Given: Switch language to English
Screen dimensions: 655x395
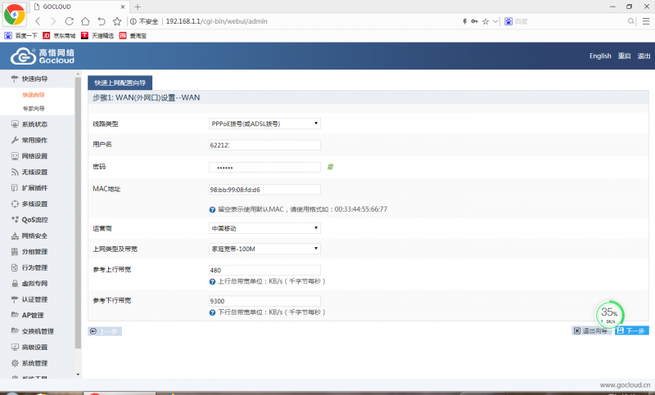Looking at the screenshot, I should click(x=600, y=56).
